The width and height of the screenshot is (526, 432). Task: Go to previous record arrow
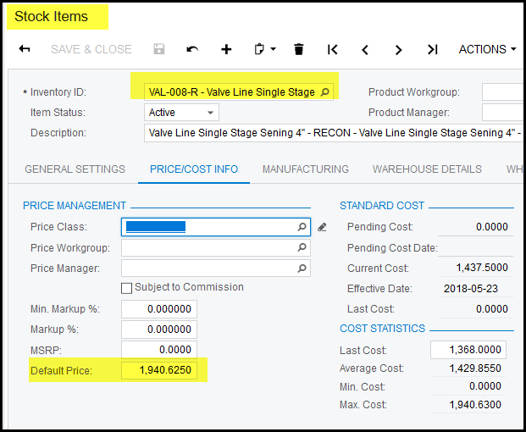[x=365, y=49]
